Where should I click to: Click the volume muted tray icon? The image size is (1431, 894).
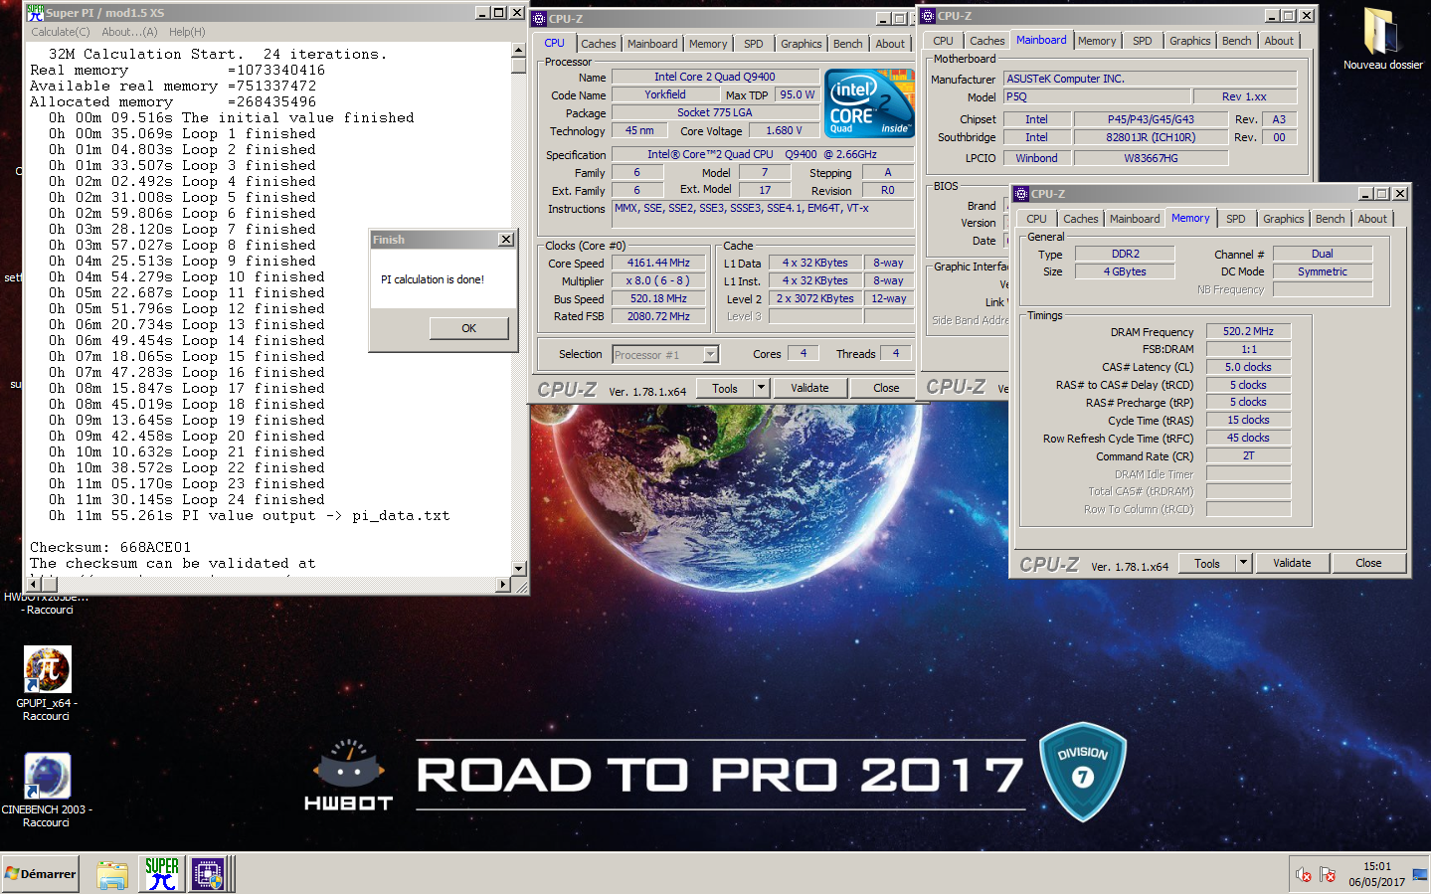point(1304,874)
